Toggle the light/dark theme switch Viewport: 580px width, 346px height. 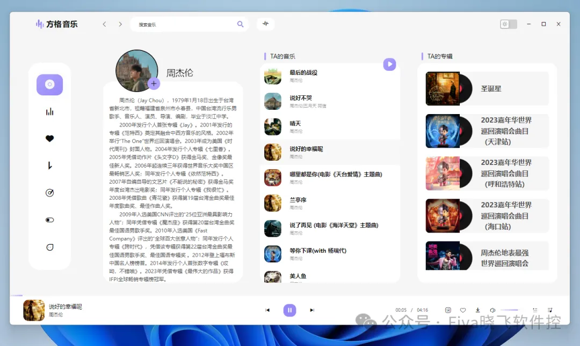tap(509, 24)
